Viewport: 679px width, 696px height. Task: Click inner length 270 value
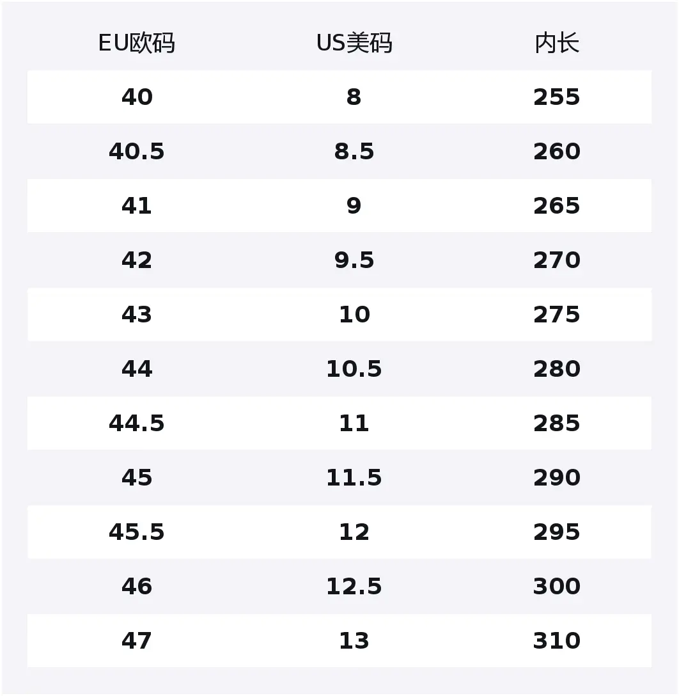557,260
